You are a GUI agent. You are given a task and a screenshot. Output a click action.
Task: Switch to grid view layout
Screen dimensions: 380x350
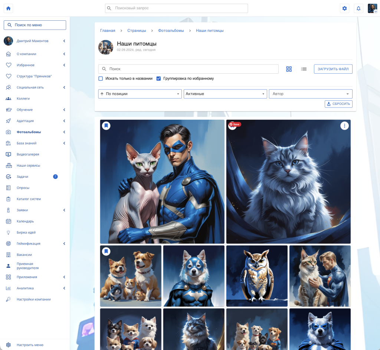click(x=289, y=69)
